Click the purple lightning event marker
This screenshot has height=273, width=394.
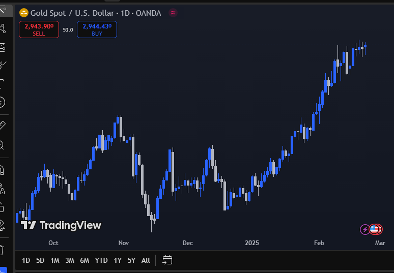click(x=365, y=229)
